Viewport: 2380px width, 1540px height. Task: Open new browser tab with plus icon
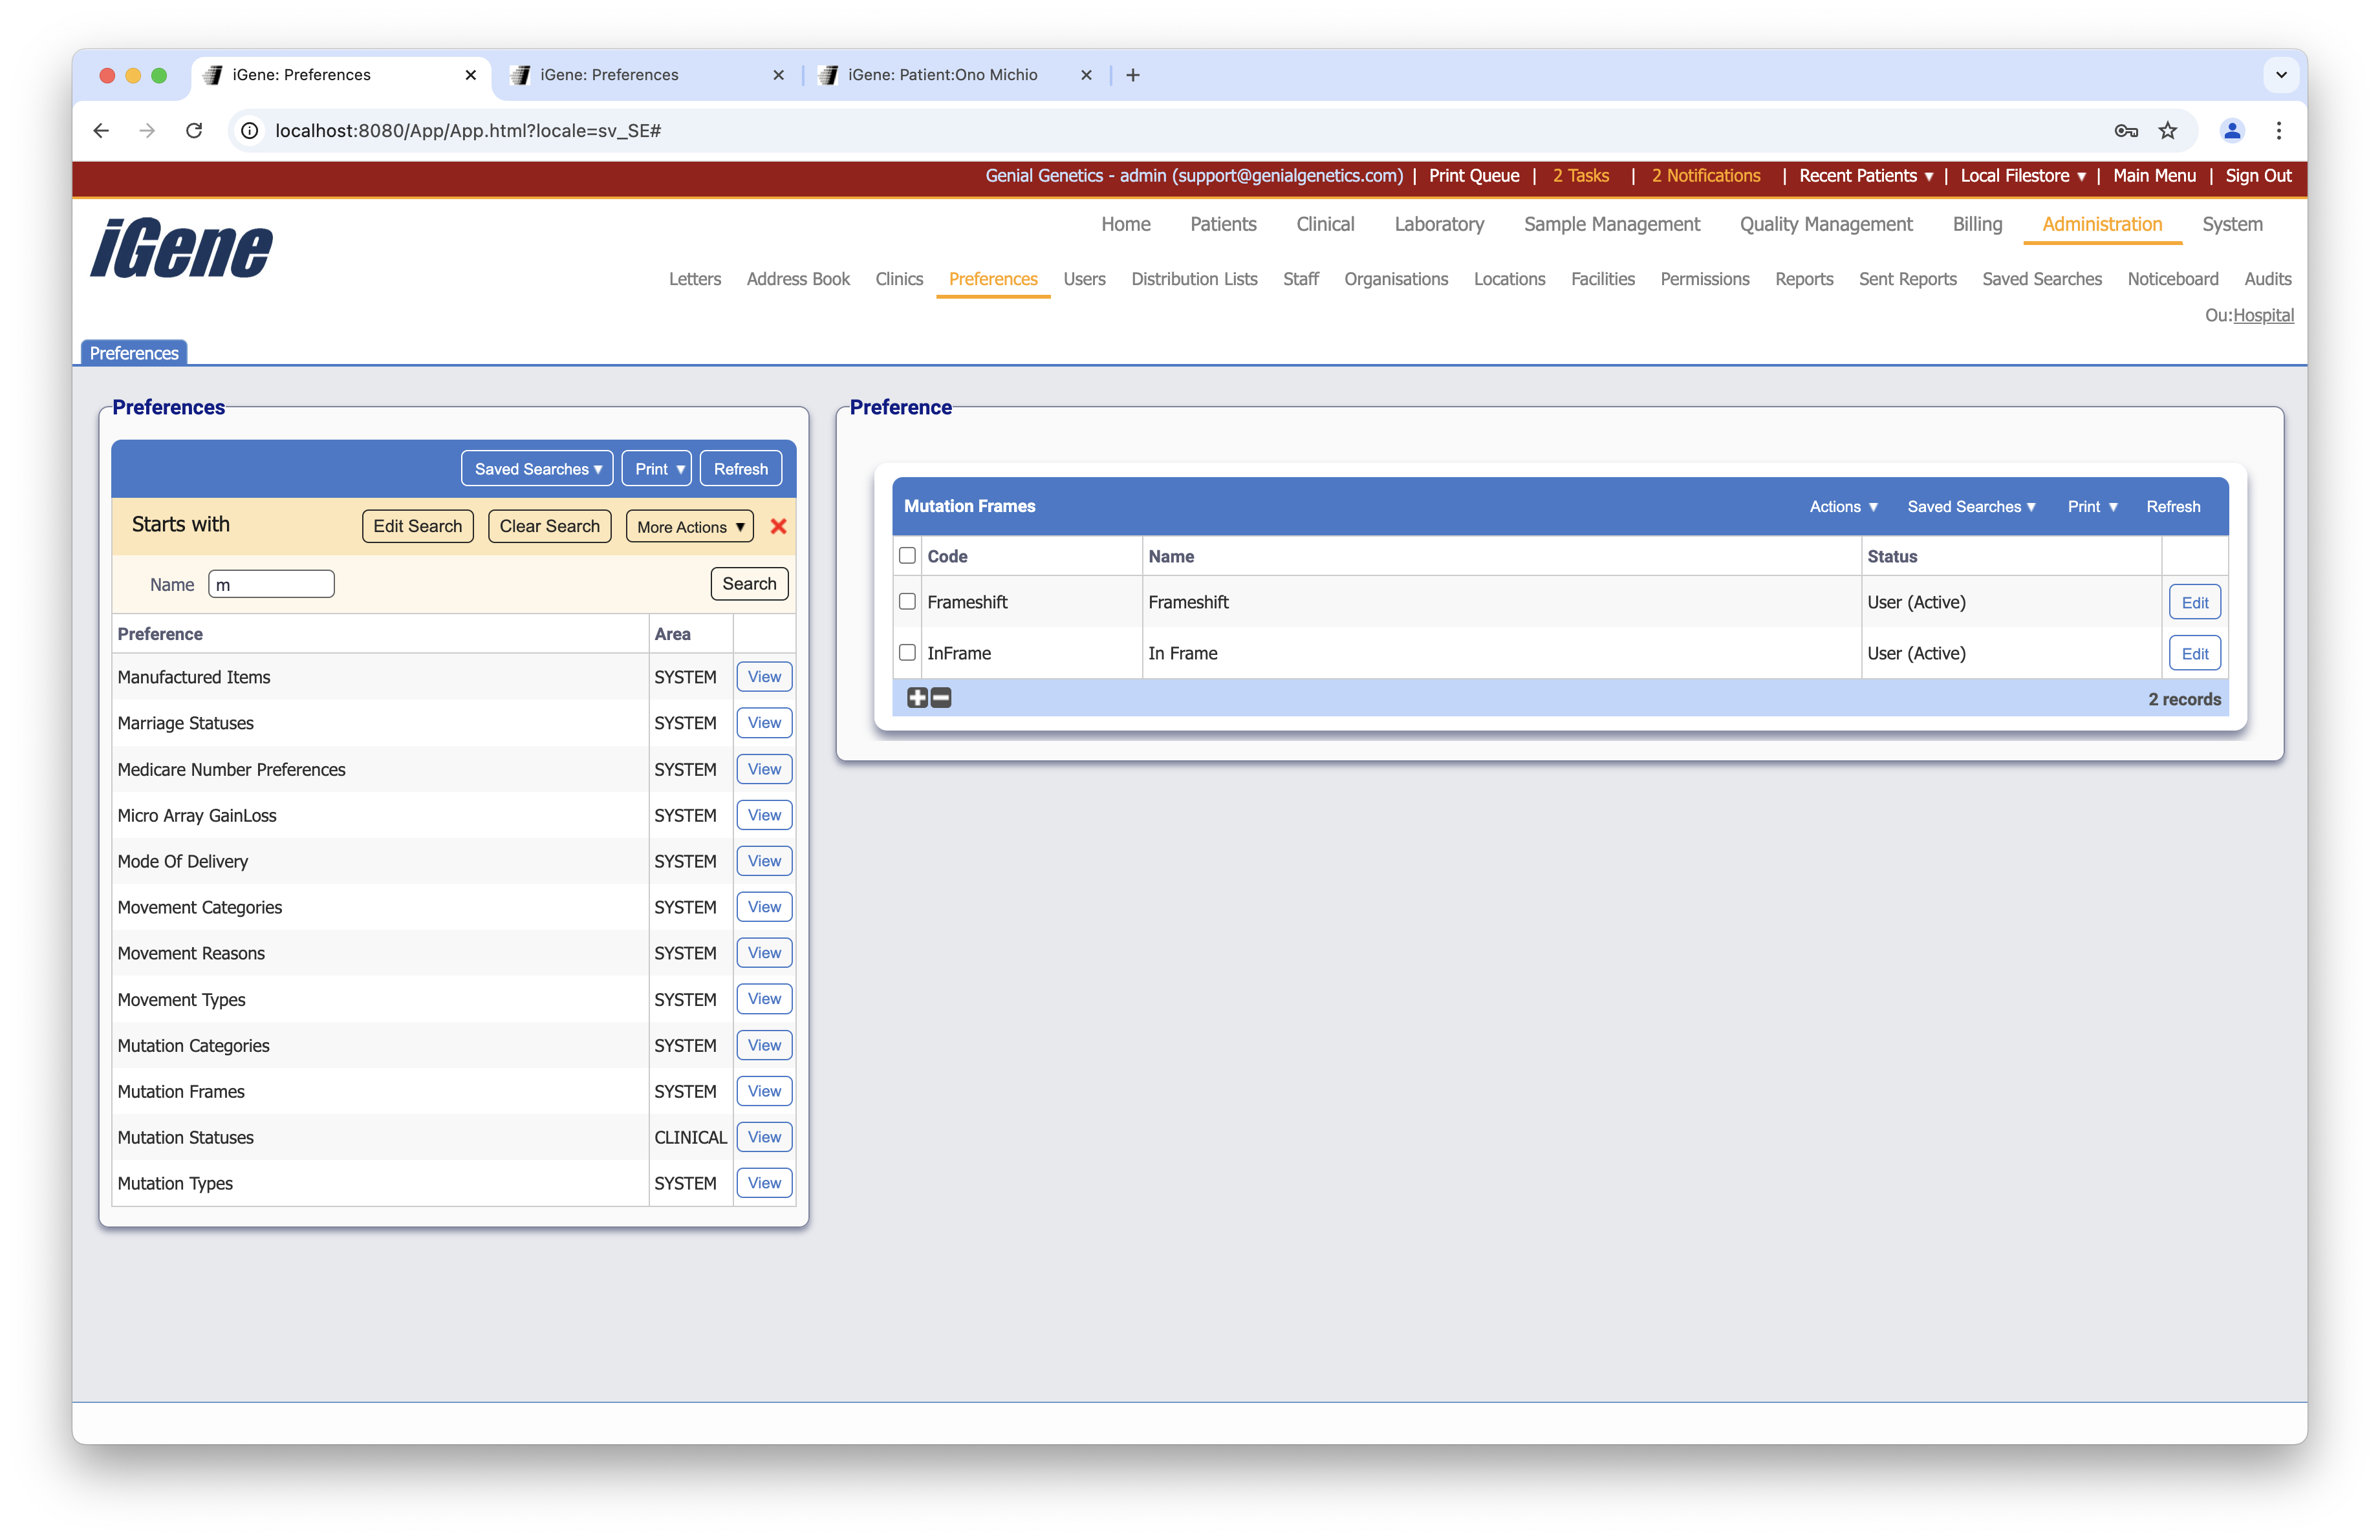tap(1133, 75)
